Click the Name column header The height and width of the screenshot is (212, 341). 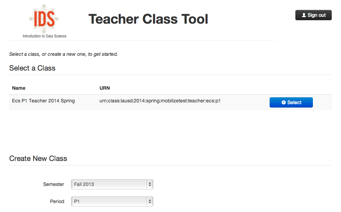19,88
